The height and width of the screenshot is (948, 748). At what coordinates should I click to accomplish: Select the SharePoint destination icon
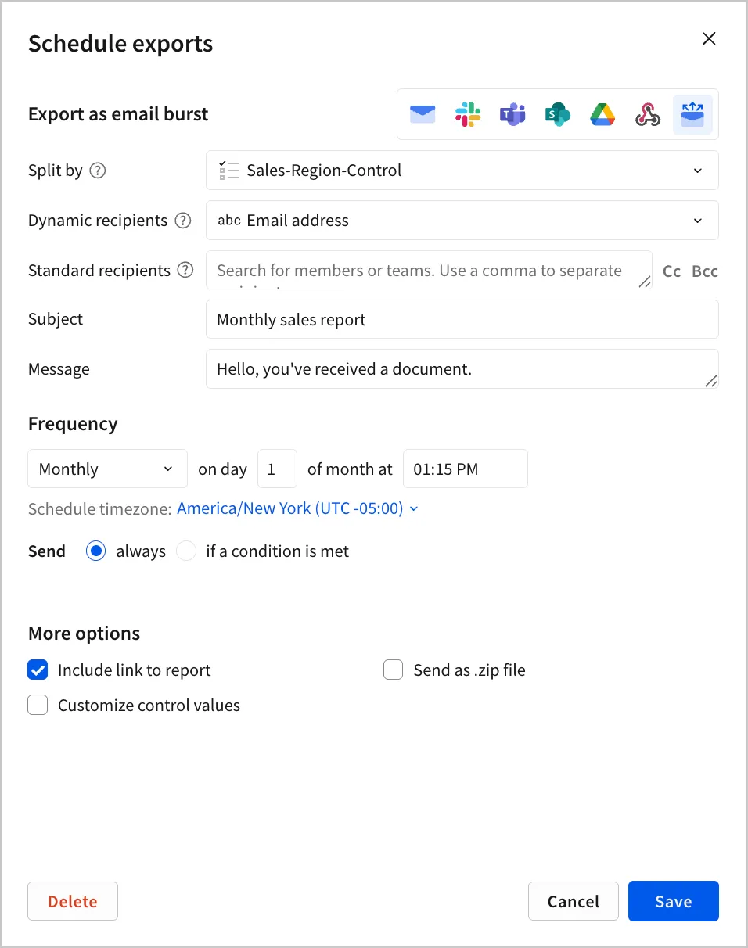[x=558, y=114]
